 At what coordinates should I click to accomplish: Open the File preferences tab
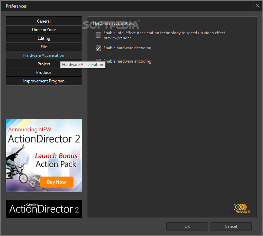[44, 47]
